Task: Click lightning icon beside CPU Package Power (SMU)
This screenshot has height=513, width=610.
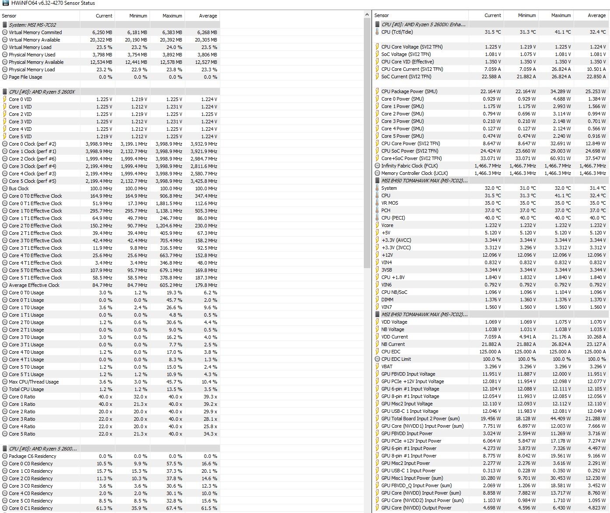Action: point(377,91)
